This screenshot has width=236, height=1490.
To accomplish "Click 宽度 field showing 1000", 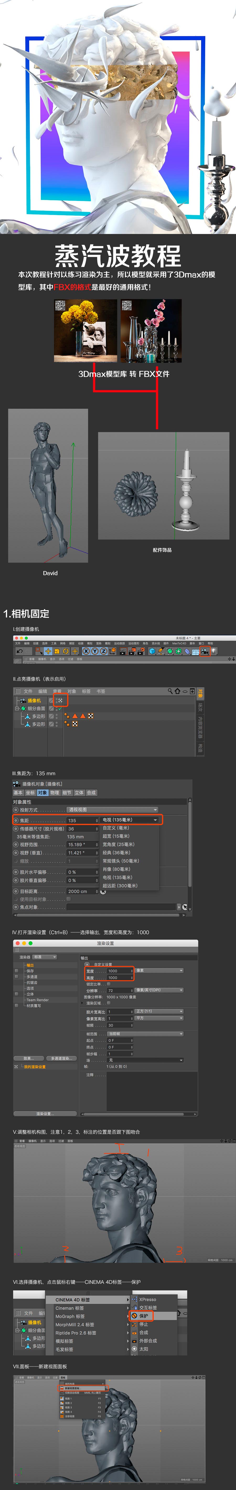I will click(120, 971).
